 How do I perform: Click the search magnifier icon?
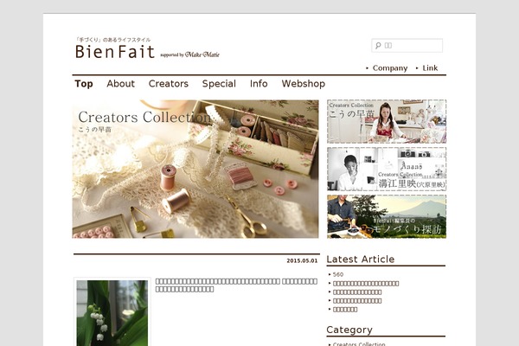point(378,45)
